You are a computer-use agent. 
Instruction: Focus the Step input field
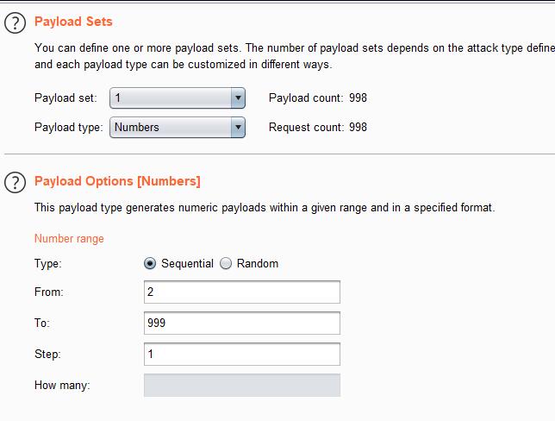(x=242, y=354)
